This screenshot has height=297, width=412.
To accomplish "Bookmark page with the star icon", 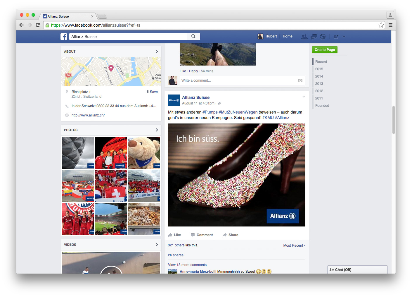I will [381, 25].
